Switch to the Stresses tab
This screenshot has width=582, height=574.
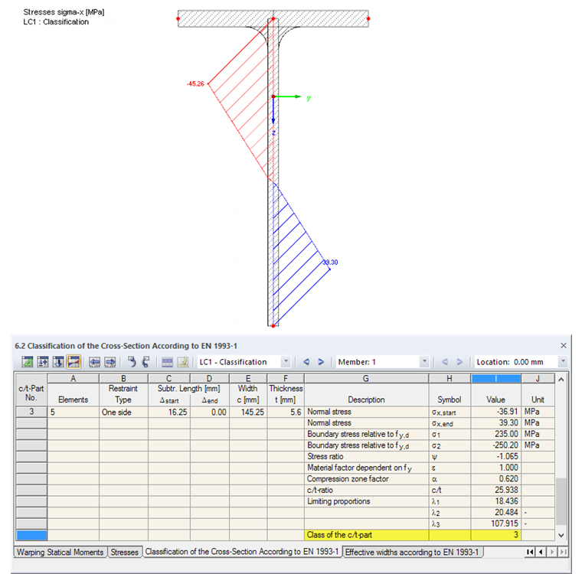click(124, 552)
